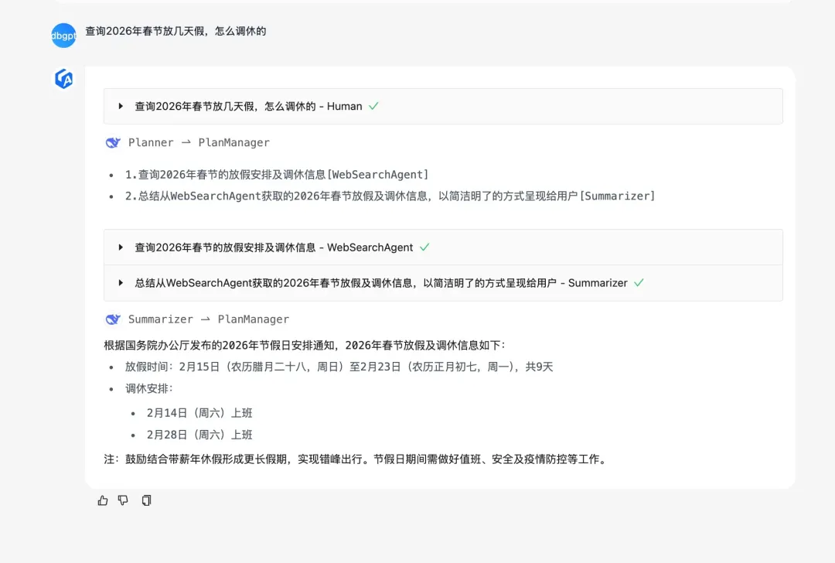This screenshot has height=563, width=835.
Task: Click plan item 2 mentioning [Summarizer]
Action: (390, 196)
